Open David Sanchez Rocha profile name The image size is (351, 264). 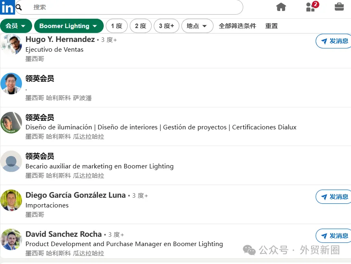[63, 234]
